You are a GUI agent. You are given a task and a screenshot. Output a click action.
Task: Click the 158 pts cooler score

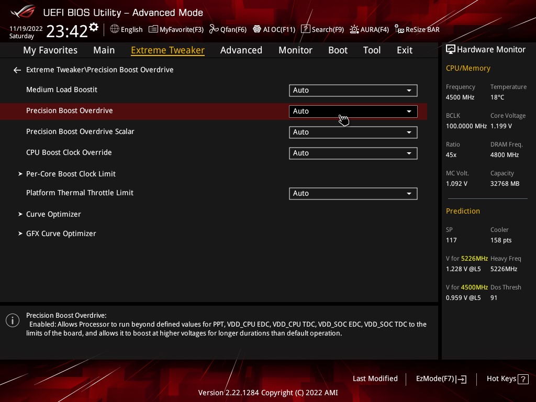point(501,240)
